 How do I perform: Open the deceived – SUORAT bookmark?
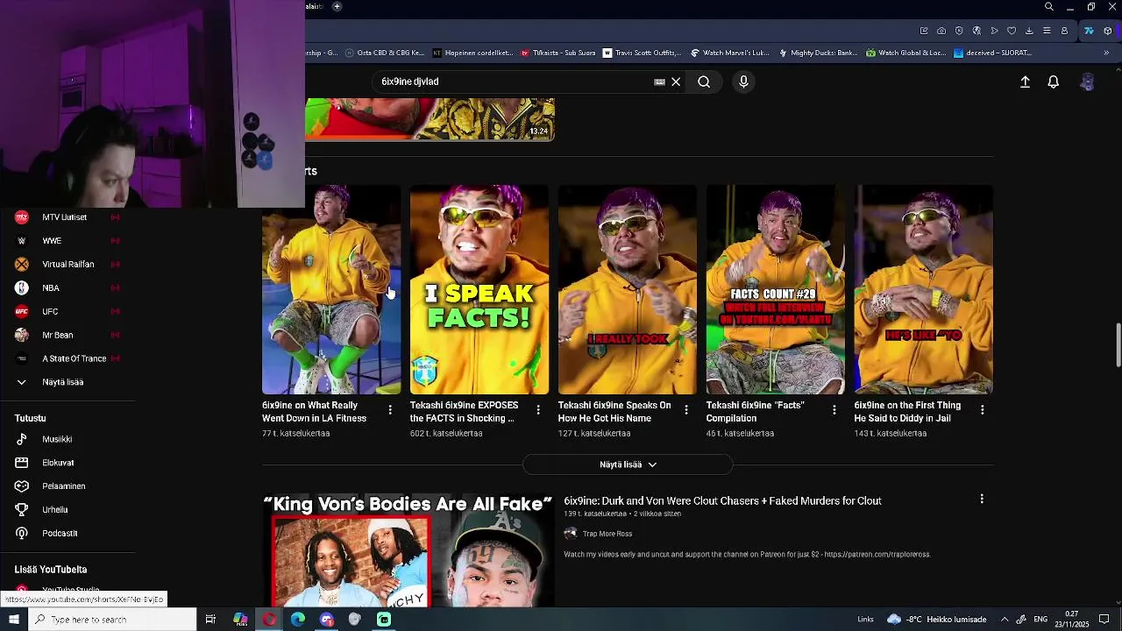click(992, 53)
